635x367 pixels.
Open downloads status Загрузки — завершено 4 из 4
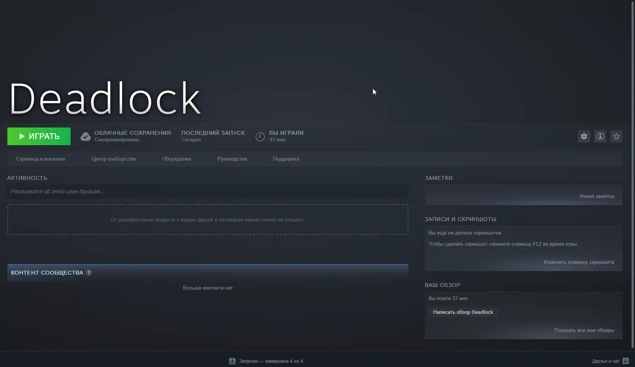(x=271, y=361)
